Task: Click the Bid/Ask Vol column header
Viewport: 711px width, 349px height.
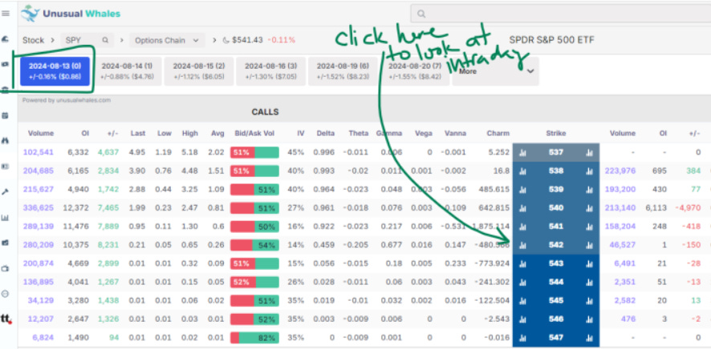Action: [x=254, y=134]
